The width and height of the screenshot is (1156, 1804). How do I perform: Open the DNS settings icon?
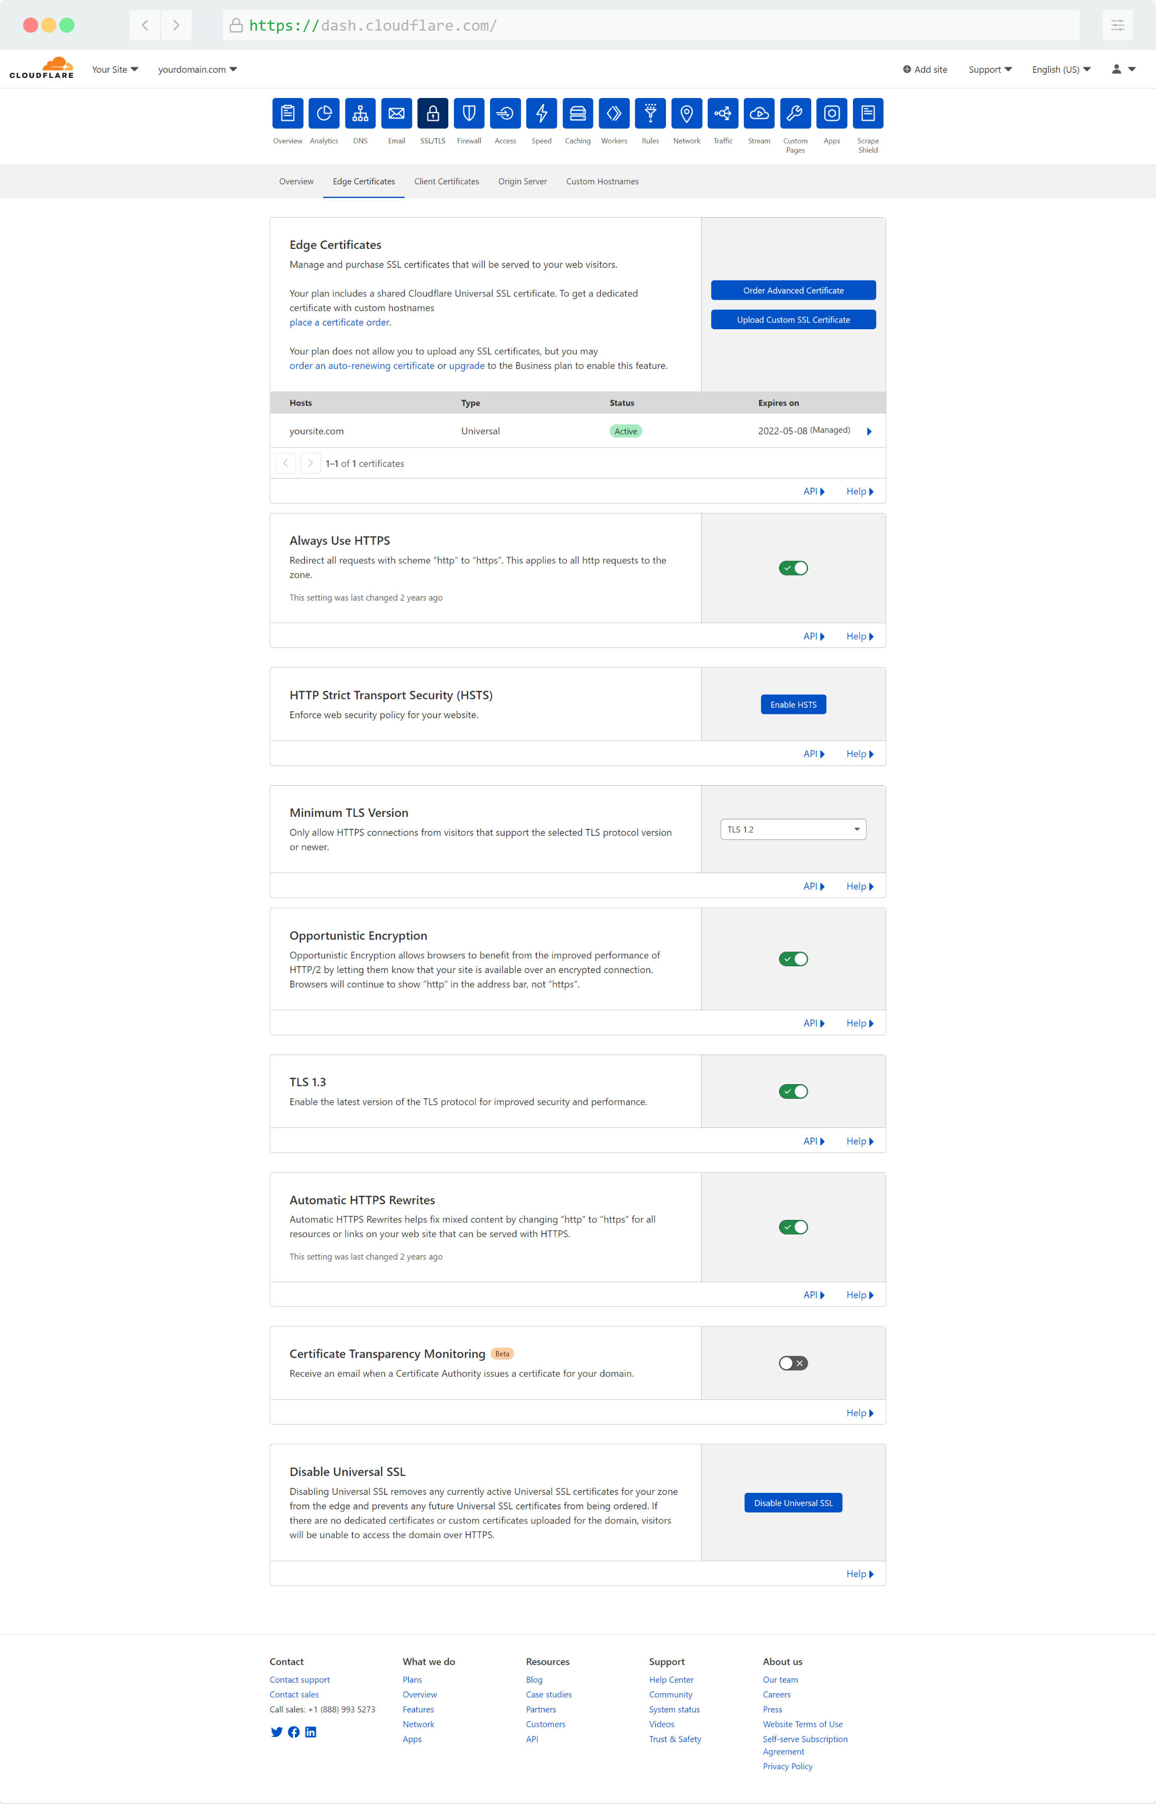(360, 114)
